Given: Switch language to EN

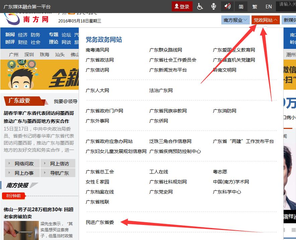Looking at the screenshot, I should [269, 7].
